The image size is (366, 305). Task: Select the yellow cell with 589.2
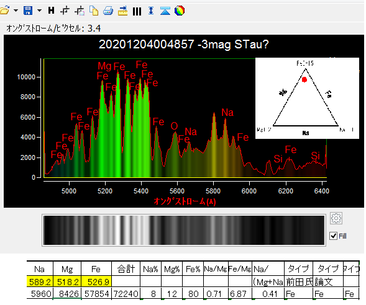40,281
